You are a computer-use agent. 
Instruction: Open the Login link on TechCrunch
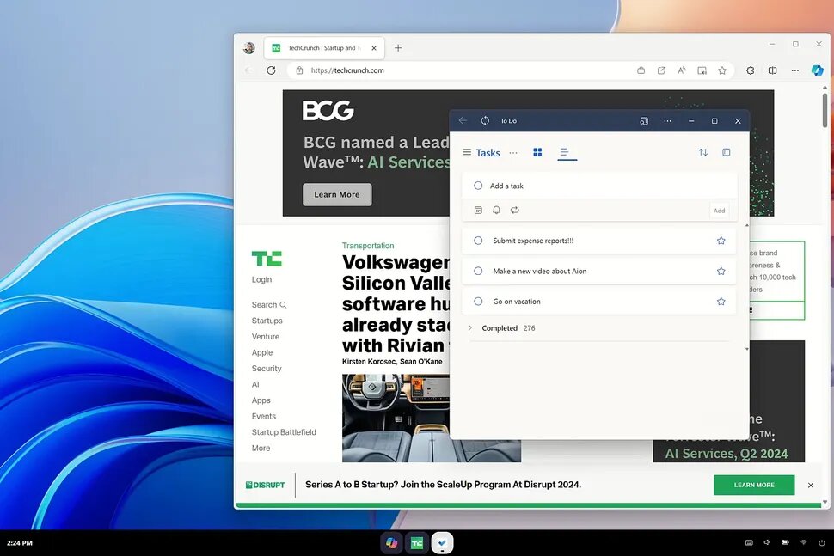click(261, 279)
